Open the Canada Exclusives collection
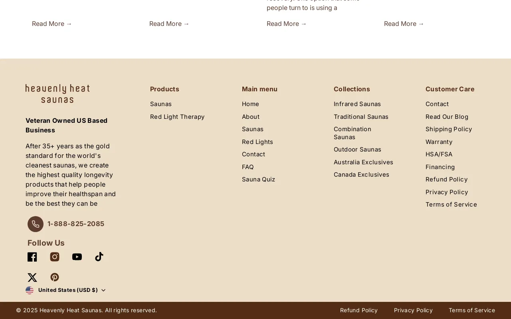Image resolution: width=511 pixels, height=319 pixels. [x=361, y=174]
